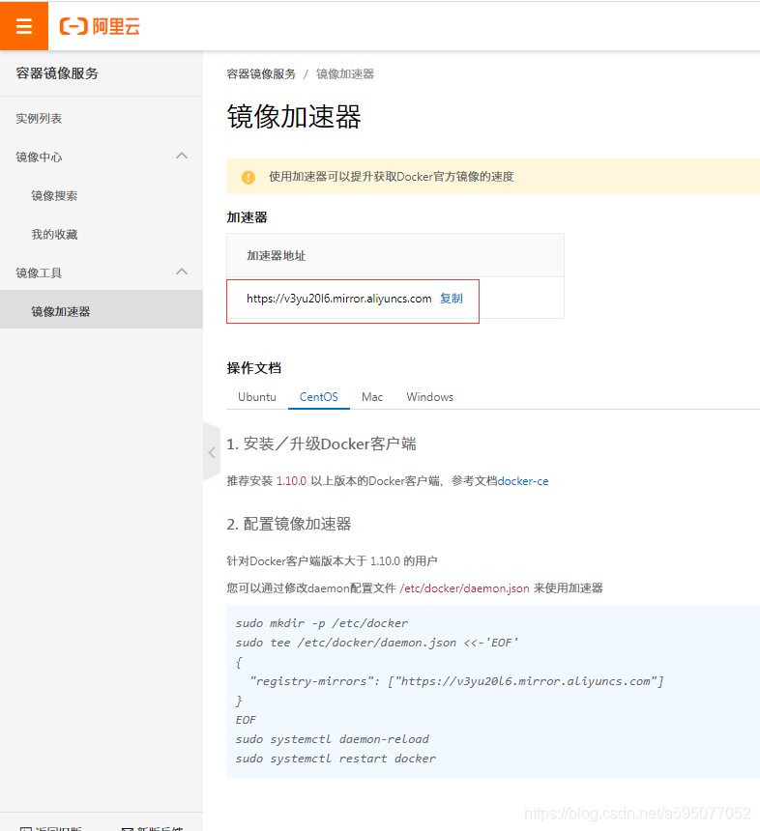Click the sudo systemctl daemon-reload line

[333, 739]
